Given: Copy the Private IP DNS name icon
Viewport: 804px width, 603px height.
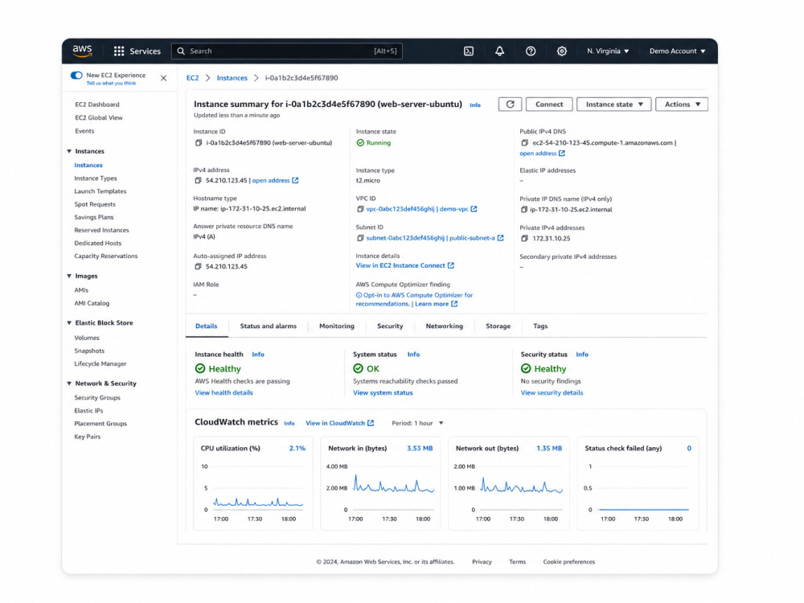Looking at the screenshot, I should [524, 209].
